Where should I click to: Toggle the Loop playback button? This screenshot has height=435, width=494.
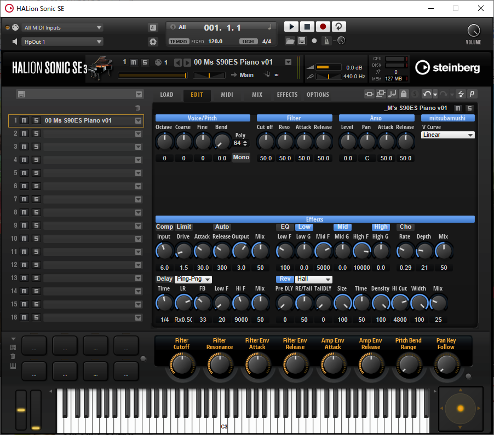(x=338, y=27)
